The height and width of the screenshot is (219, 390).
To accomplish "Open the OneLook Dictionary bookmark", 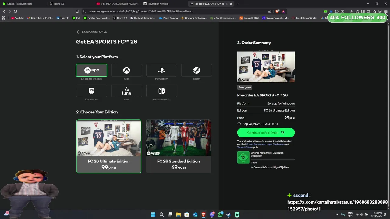I will tap(194, 18).
